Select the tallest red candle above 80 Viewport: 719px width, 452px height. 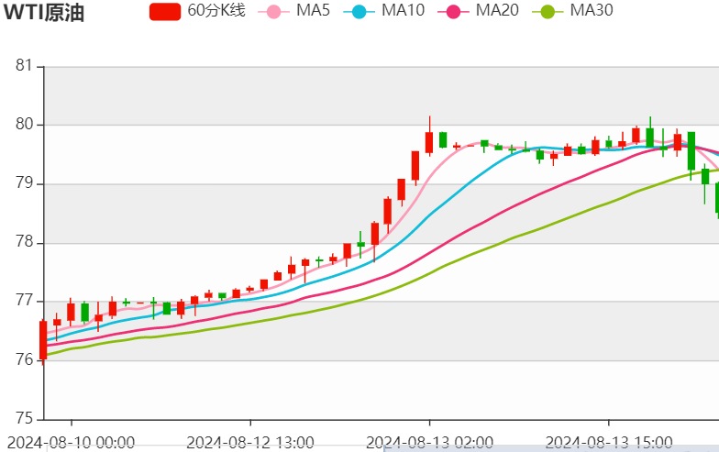pos(429,142)
